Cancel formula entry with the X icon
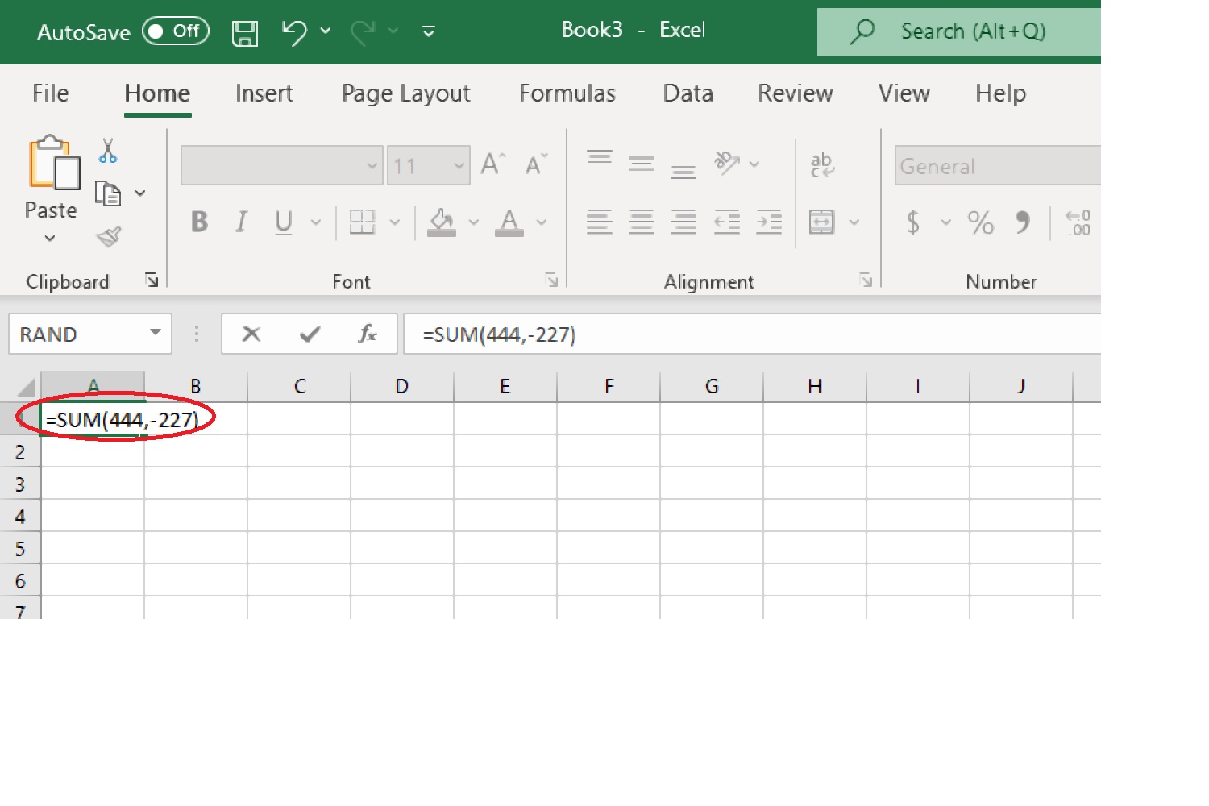The image size is (1209, 806). coord(251,334)
